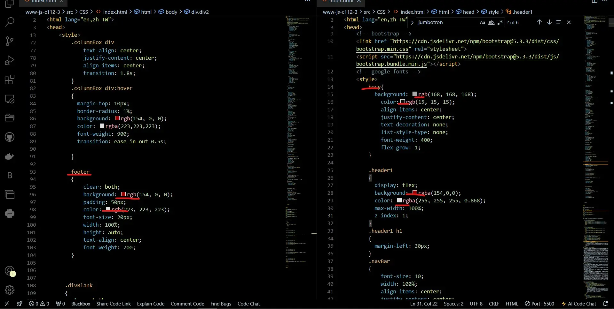The image size is (614, 309).
Task: Open the Docker view in sidebar
Action: [x=10, y=156]
